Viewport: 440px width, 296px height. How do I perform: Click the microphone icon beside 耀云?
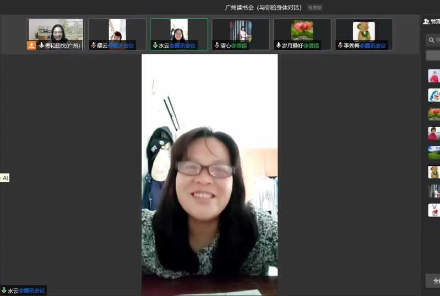click(x=93, y=46)
